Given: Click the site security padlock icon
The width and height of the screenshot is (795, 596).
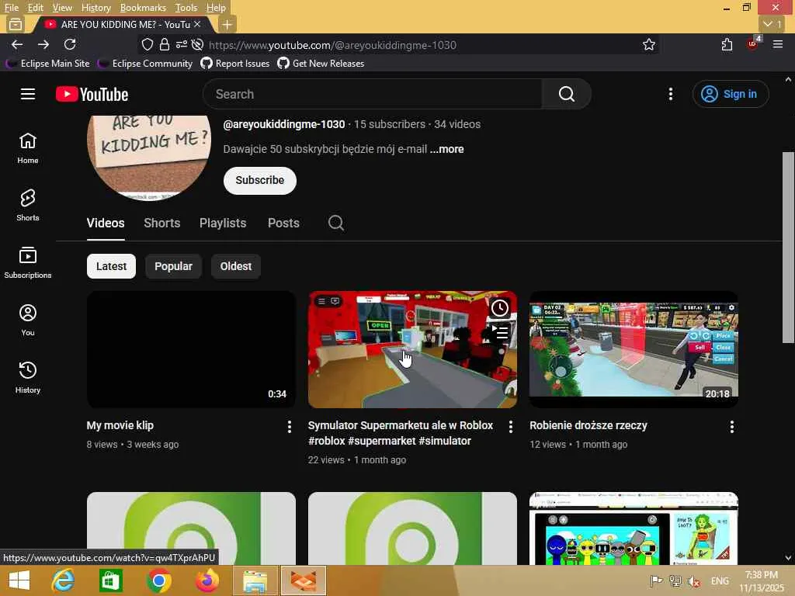Looking at the screenshot, I should point(165,44).
